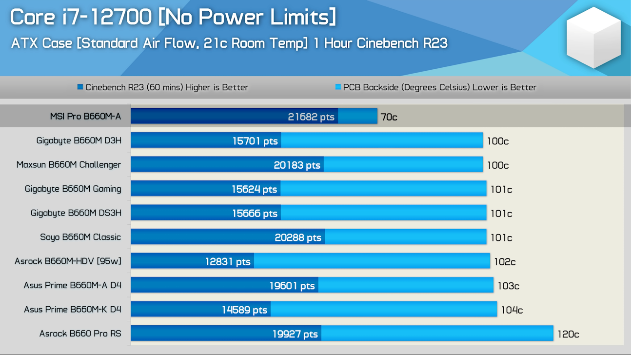The height and width of the screenshot is (355, 631).
Task: Select the Gigabyte B660M DS3H label
Action: click(76, 213)
